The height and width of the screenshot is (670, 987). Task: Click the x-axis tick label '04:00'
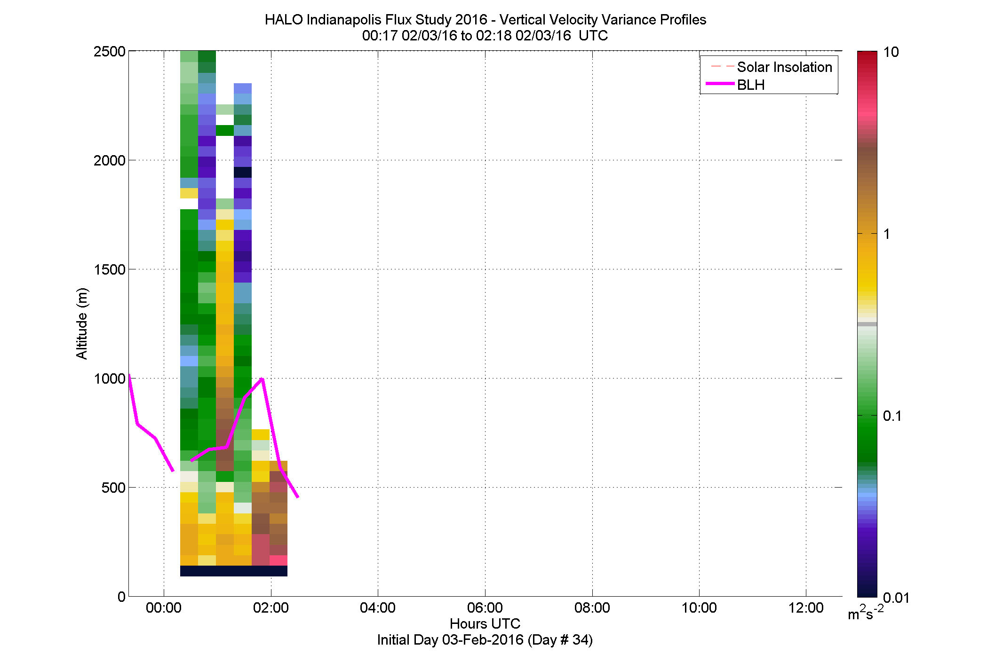pos(378,608)
